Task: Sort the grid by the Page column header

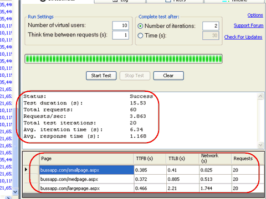Action: [86, 159]
